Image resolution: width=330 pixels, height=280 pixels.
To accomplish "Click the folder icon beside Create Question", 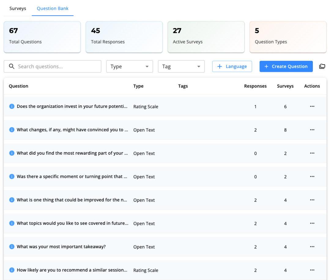I will coord(322,66).
